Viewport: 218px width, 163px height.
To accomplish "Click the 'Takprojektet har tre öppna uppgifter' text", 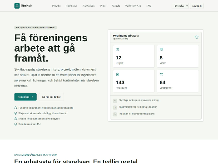I will tap(138, 107).
